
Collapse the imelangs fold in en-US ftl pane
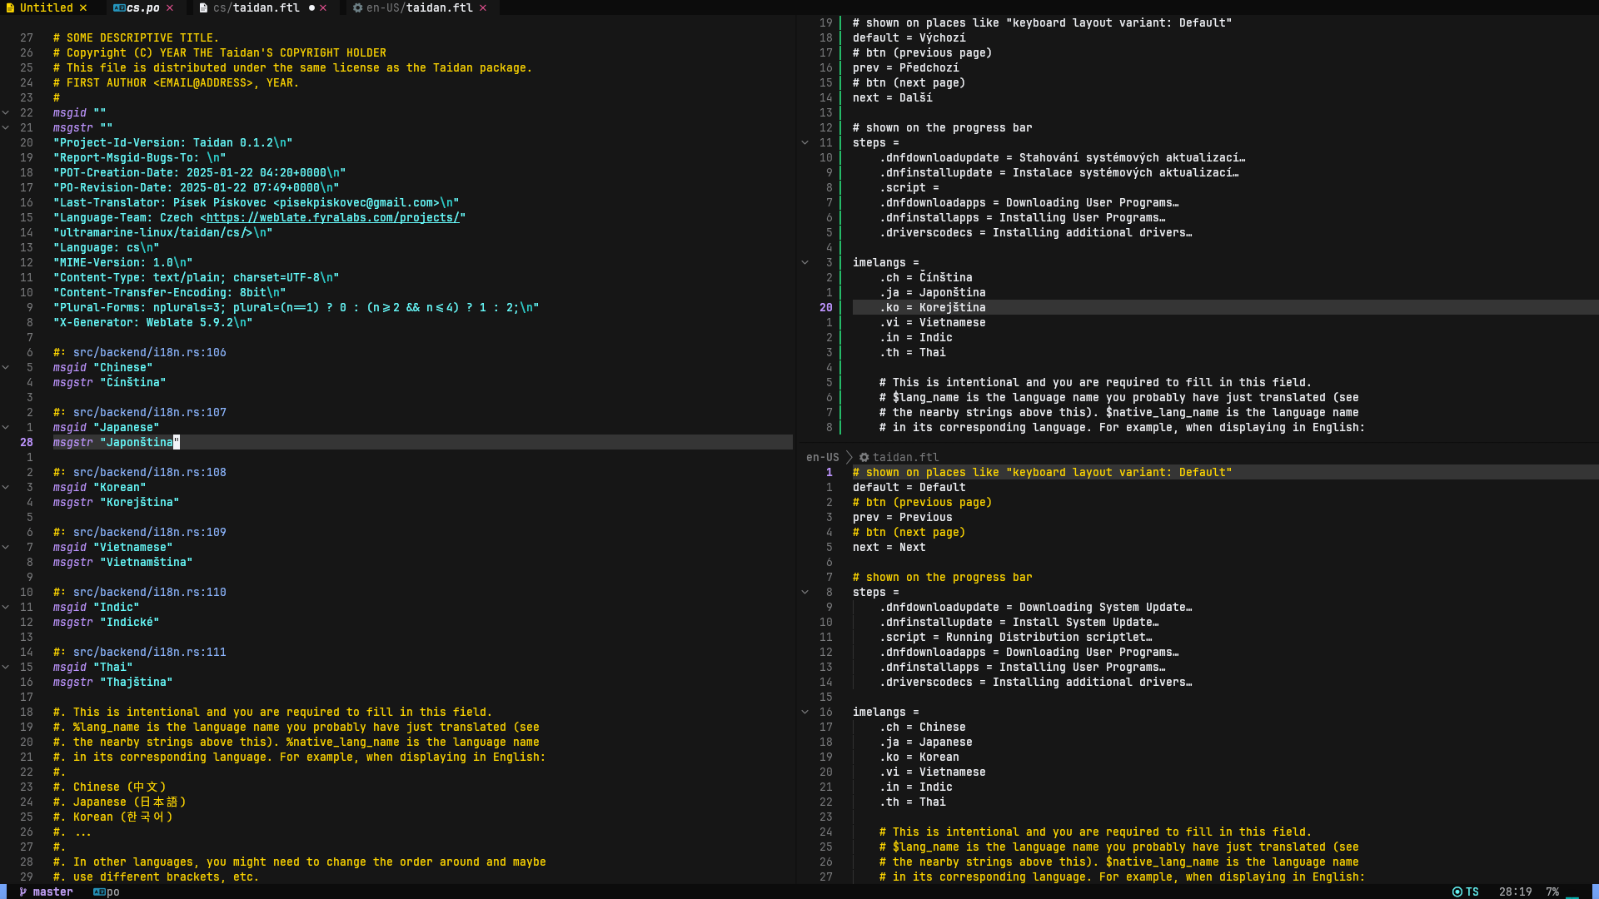(x=805, y=712)
